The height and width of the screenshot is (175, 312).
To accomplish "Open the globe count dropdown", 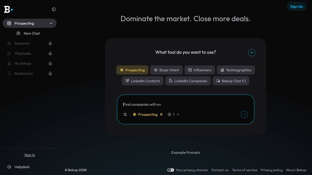I will (174, 115).
